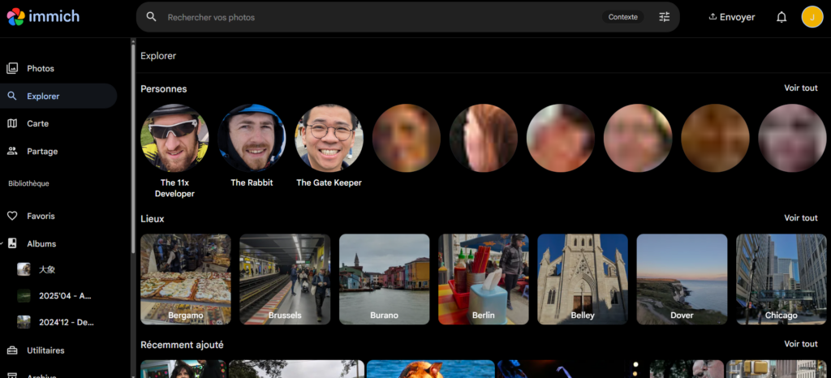The image size is (831, 378).
Task: Click the Albums book icon
Action: tap(11, 243)
